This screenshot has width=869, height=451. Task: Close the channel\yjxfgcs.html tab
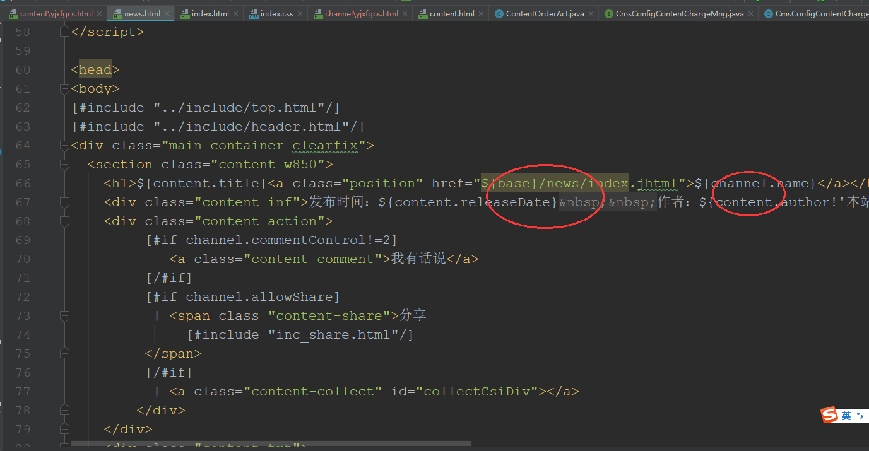405,14
